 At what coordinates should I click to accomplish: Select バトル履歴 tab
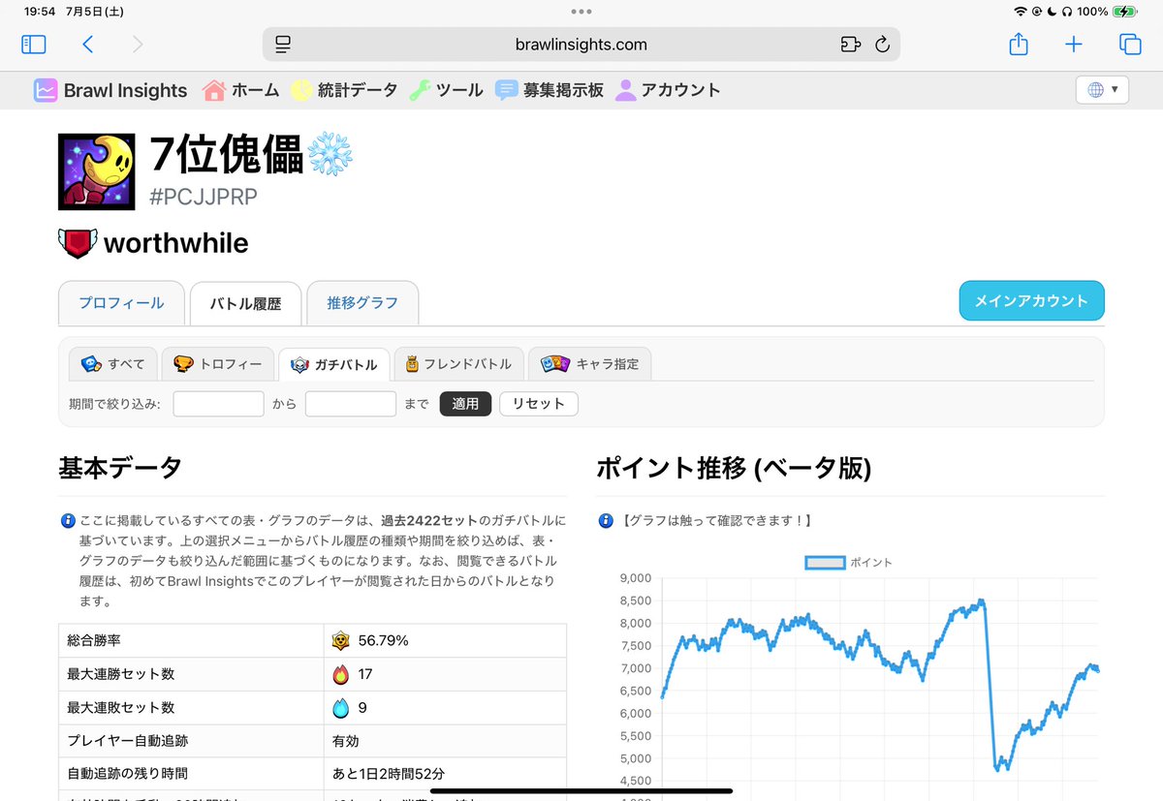tap(245, 303)
